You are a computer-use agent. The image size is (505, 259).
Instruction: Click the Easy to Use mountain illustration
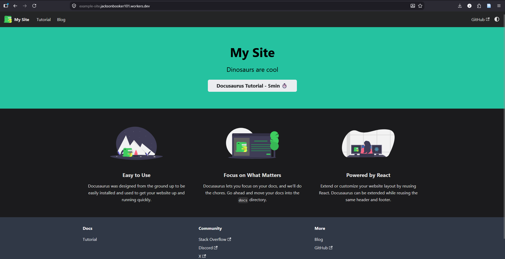click(x=136, y=143)
